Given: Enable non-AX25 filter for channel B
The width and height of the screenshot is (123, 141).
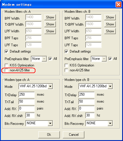Looking at the screenshot, I should 66,70.
